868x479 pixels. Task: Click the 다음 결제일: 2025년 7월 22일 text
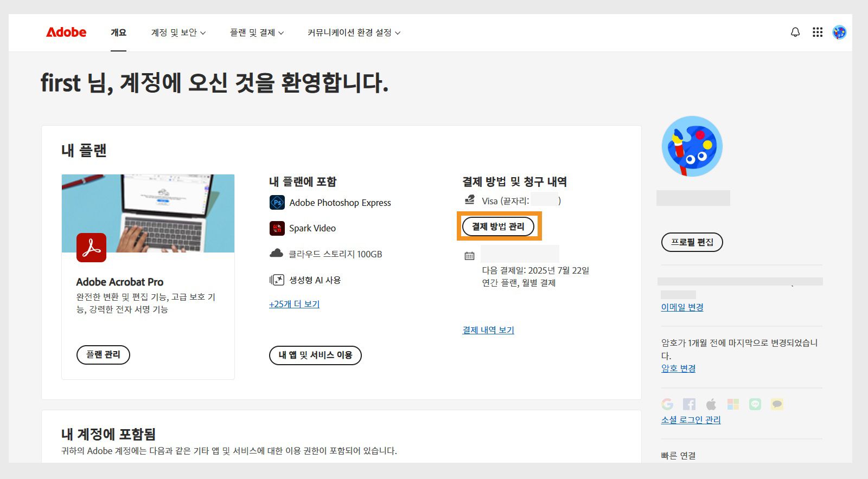[x=535, y=270]
